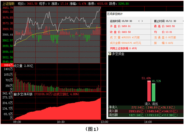Click the 流入额 2093.65亿 row
The image size is (184, 135).
[146, 111]
